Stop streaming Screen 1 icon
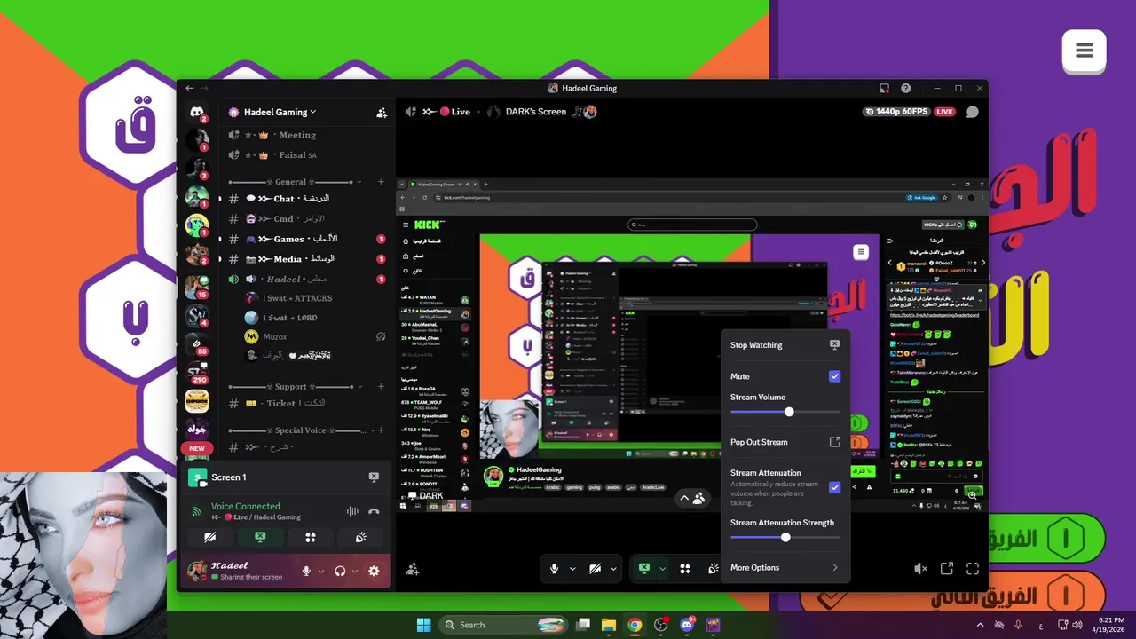This screenshot has height=639, width=1136. pyautogui.click(x=374, y=477)
